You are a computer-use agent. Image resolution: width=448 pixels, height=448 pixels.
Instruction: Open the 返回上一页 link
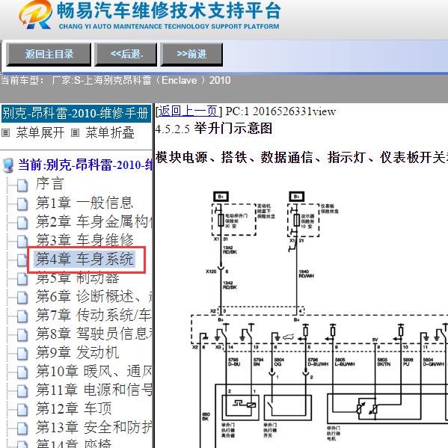click(x=188, y=111)
